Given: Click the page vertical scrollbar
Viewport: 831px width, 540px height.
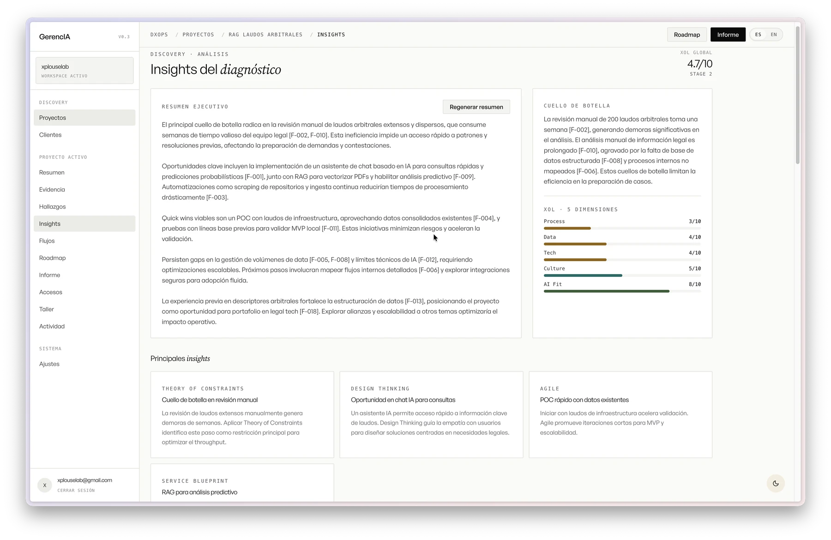Looking at the screenshot, I should point(797,95).
